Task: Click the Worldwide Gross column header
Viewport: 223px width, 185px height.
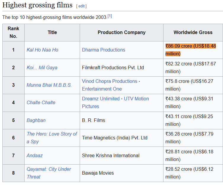Action: pos(193,33)
